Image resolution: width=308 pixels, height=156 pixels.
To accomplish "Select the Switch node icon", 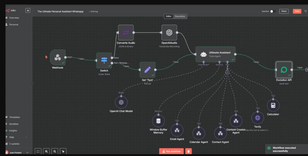I will click(x=104, y=60).
